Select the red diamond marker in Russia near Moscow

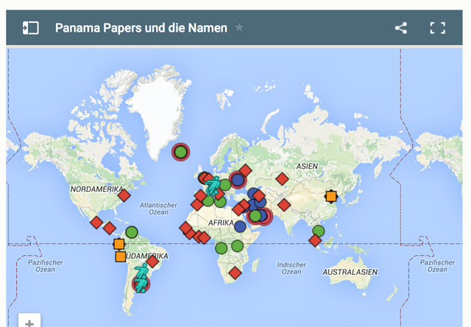[x=245, y=170]
